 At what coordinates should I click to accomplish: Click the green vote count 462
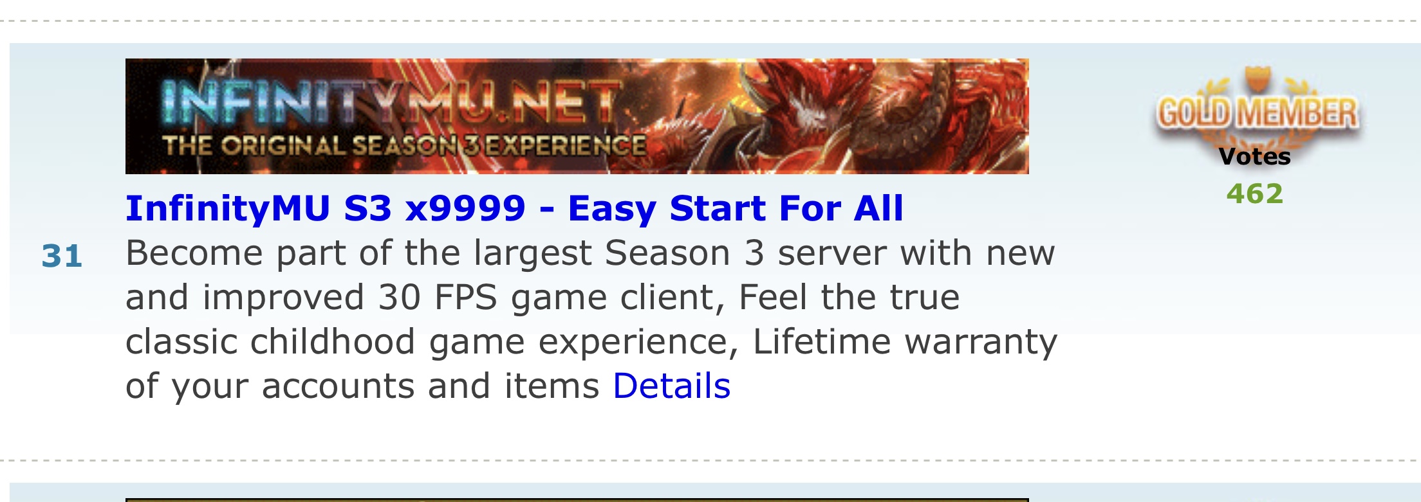tap(1255, 193)
